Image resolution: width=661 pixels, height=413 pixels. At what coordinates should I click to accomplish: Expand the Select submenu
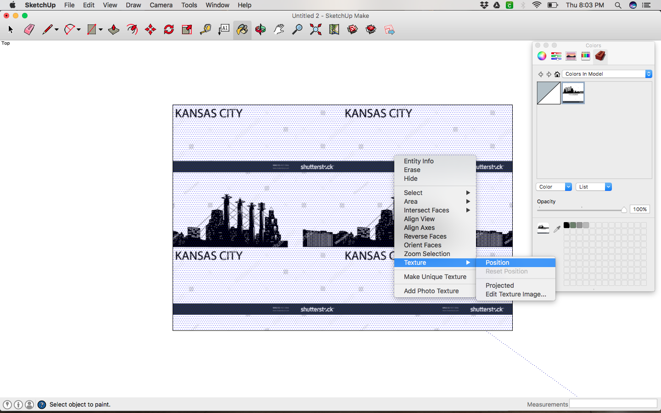coord(435,193)
